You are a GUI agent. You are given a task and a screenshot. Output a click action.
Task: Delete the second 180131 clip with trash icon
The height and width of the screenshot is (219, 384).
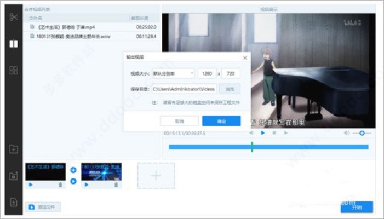(116, 185)
